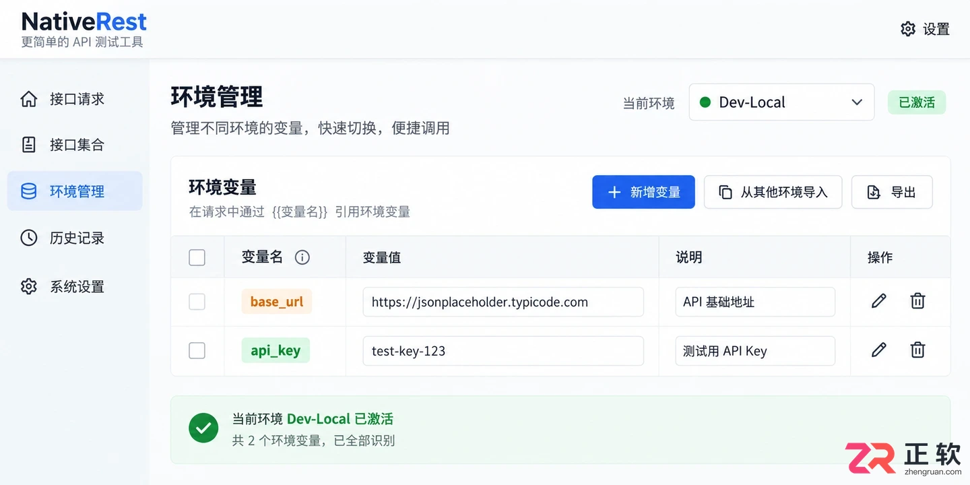Screen dimensions: 970x485
Task: Click the gear icon beside 系统设置
Action: click(29, 286)
